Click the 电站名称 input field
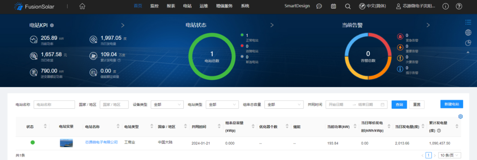The height and width of the screenshot is (160, 477). [x=54, y=104]
